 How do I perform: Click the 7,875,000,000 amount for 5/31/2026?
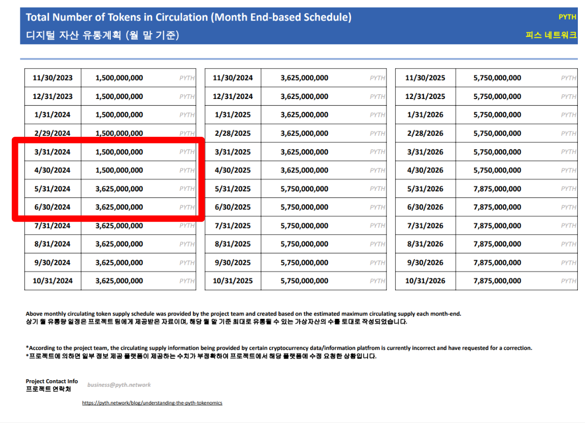coord(497,189)
